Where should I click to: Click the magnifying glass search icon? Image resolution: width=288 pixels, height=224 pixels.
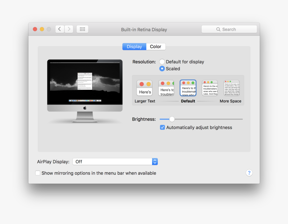coord(218,29)
